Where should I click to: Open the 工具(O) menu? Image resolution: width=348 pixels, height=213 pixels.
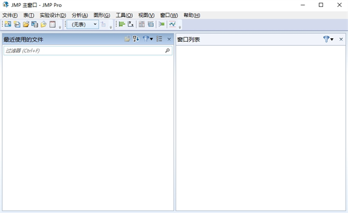point(124,15)
